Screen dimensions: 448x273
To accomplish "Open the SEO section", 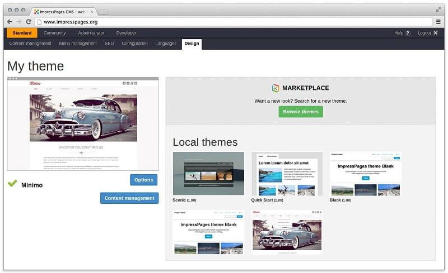I will click(x=109, y=44).
